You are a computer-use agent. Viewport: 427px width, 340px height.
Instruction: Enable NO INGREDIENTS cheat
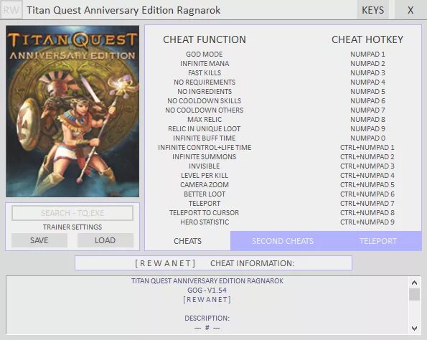pos(205,91)
